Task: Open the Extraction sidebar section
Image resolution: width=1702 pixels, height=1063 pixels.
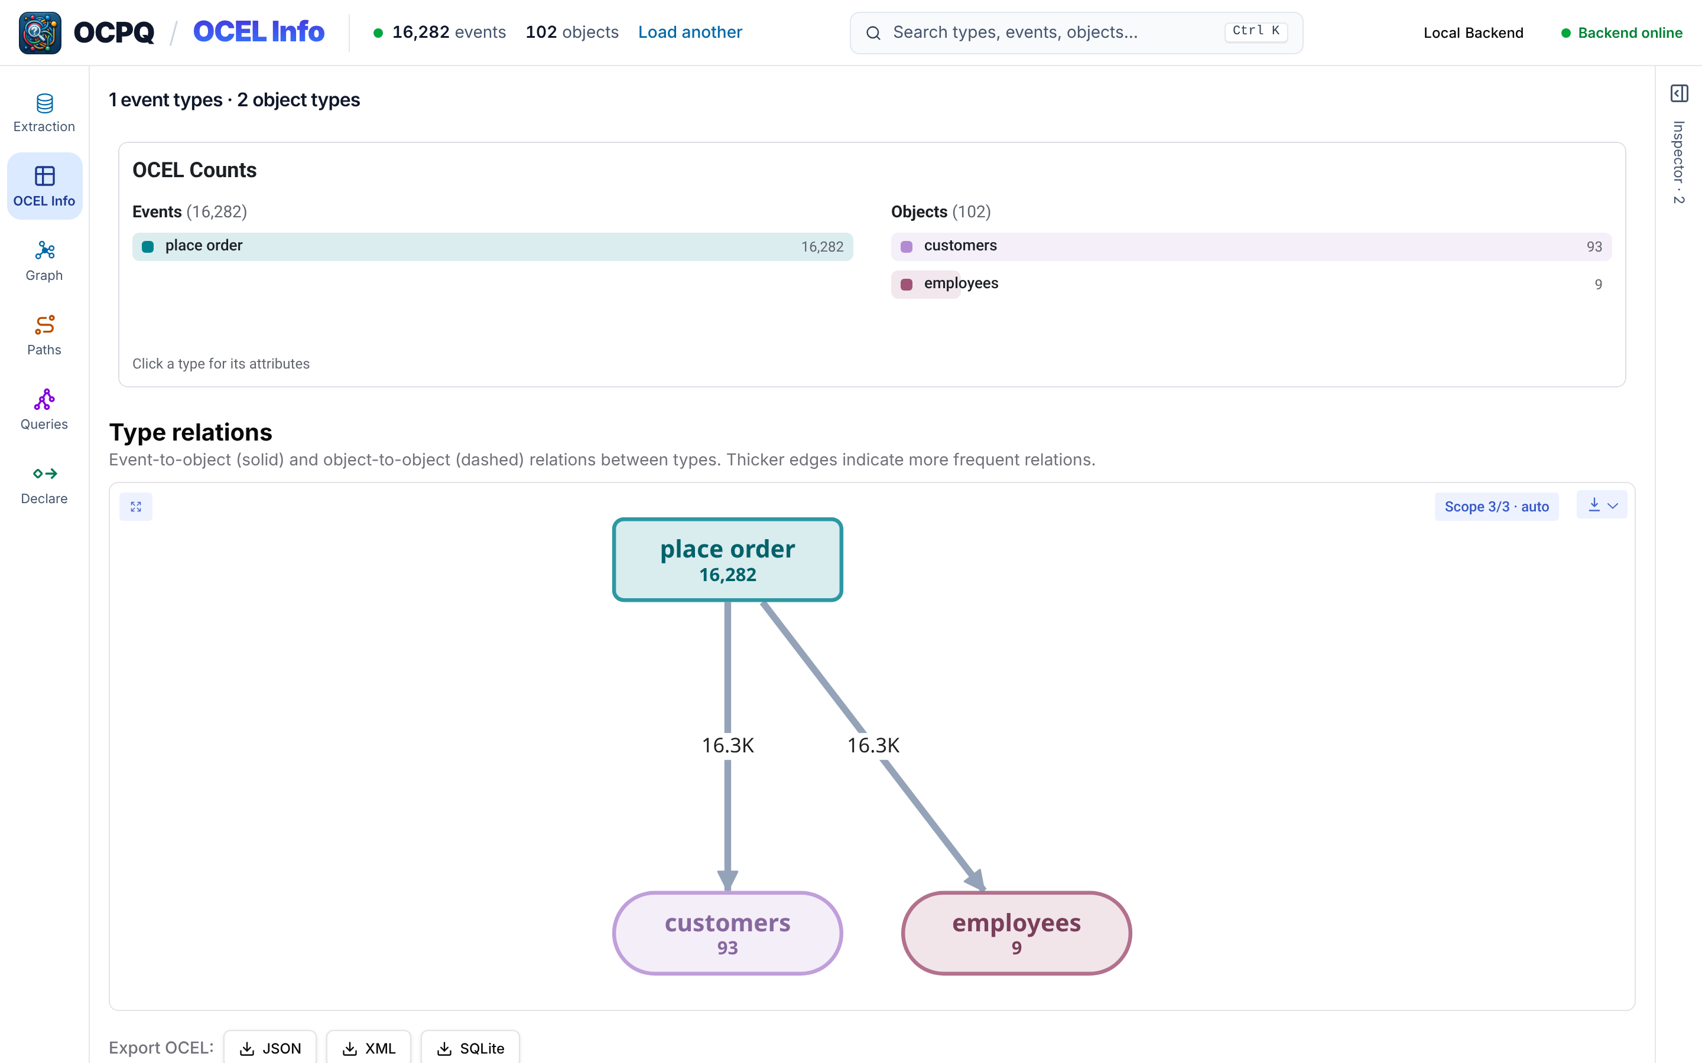Action: (x=44, y=112)
